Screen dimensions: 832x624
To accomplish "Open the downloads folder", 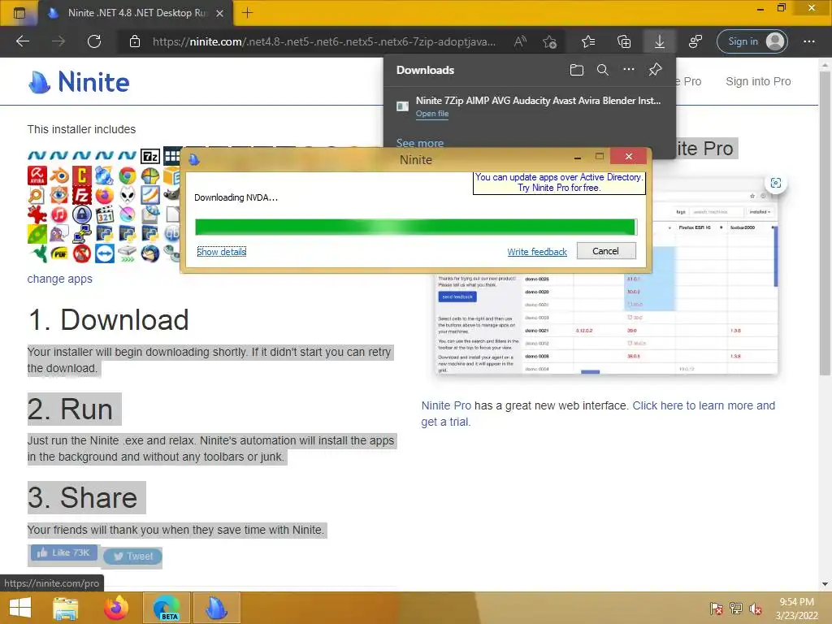I will coord(576,70).
